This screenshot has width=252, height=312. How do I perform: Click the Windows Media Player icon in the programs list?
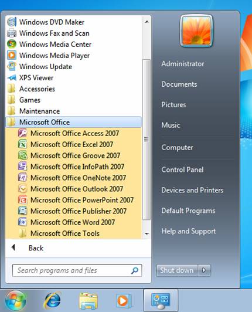pyautogui.click(x=12, y=55)
